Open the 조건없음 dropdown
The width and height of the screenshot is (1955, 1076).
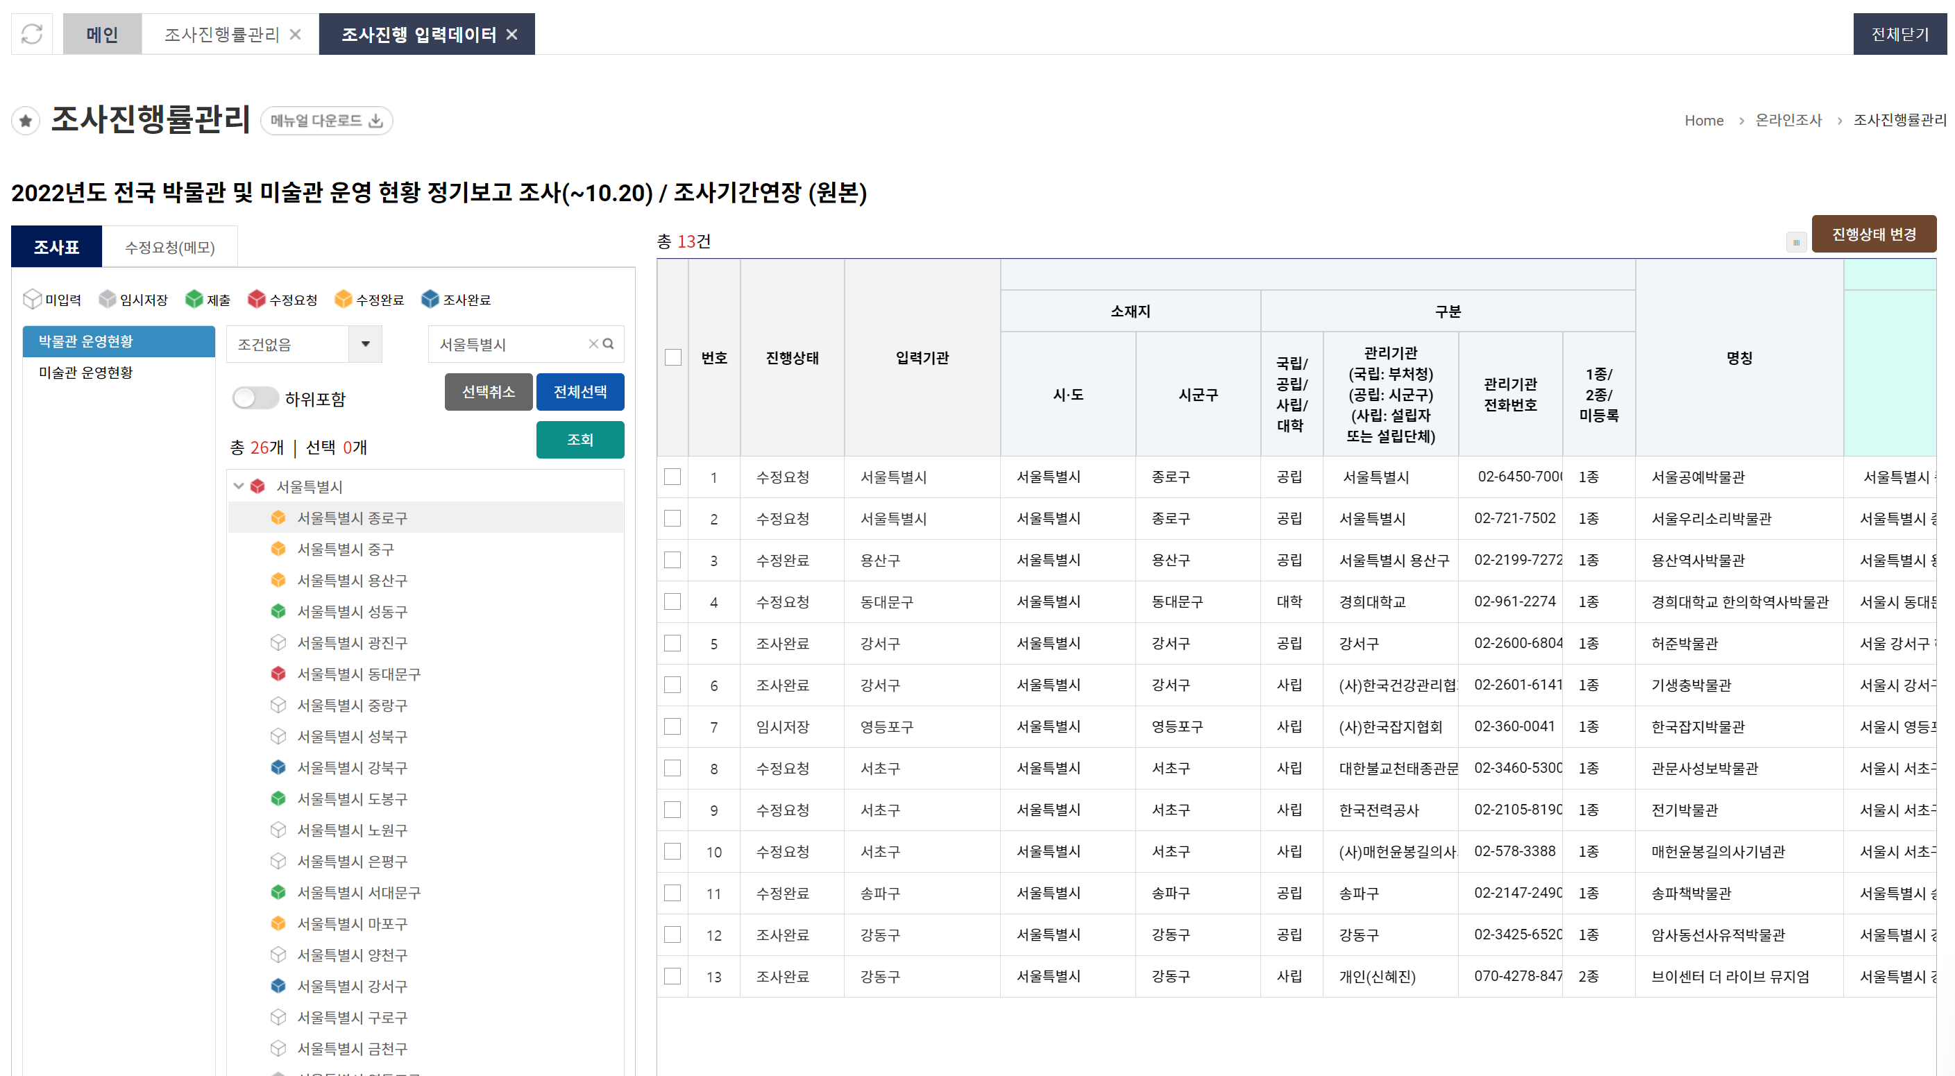[x=305, y=345]
